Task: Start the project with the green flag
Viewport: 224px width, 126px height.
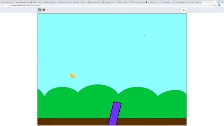Action: [40, 10]
